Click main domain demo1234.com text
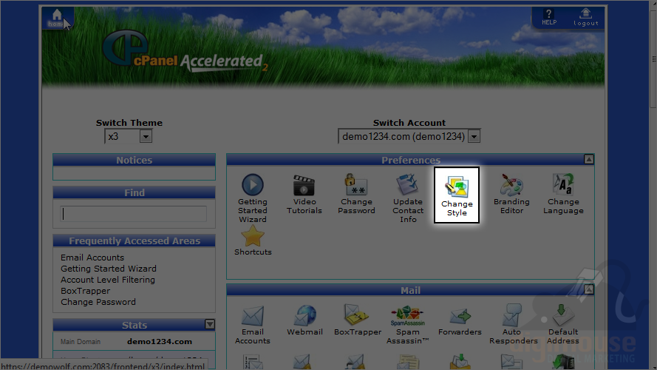The image size is (657, 370). point(160,341)
